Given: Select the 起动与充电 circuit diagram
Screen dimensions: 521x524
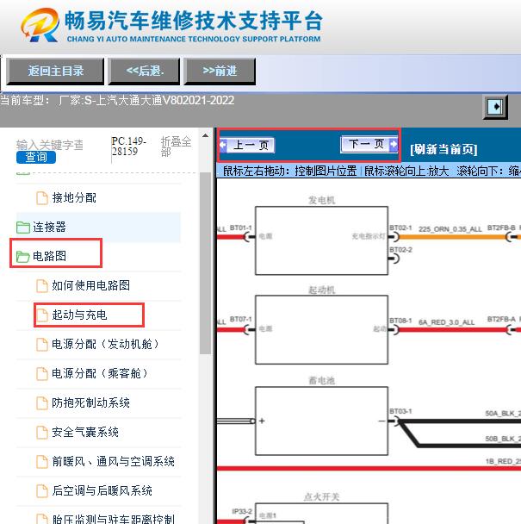Looking at the screenshot, I should (79, 315).
